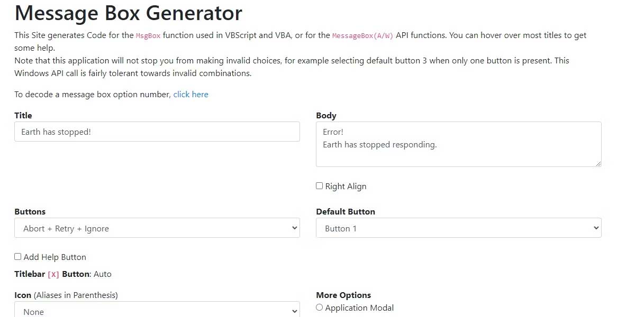The width and height of the screenshot is (635, 317).
Task: Click the 'click here' decode link
Action: click(190, 95)
